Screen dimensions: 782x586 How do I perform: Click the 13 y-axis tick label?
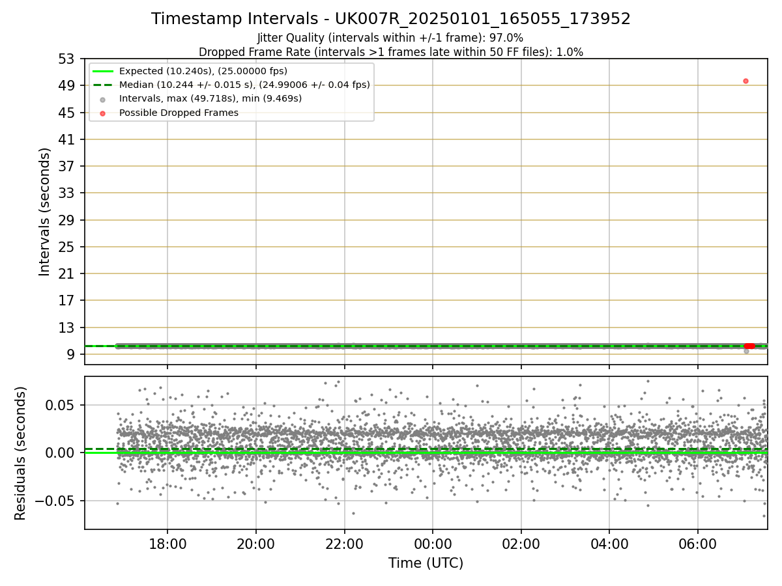pos(68,328)
